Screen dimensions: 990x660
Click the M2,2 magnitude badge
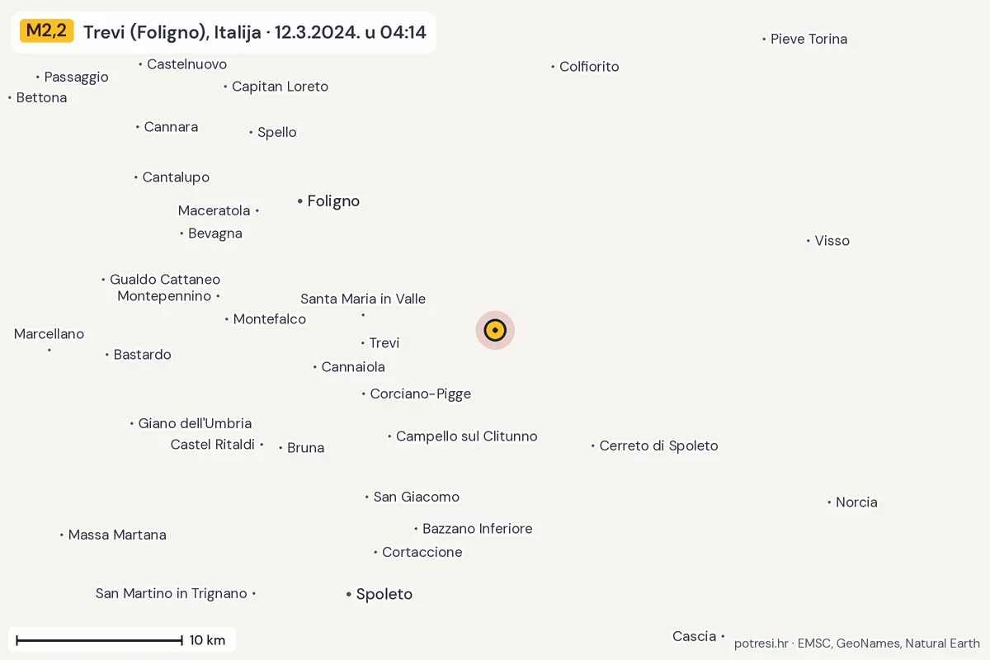coord(47,31)
